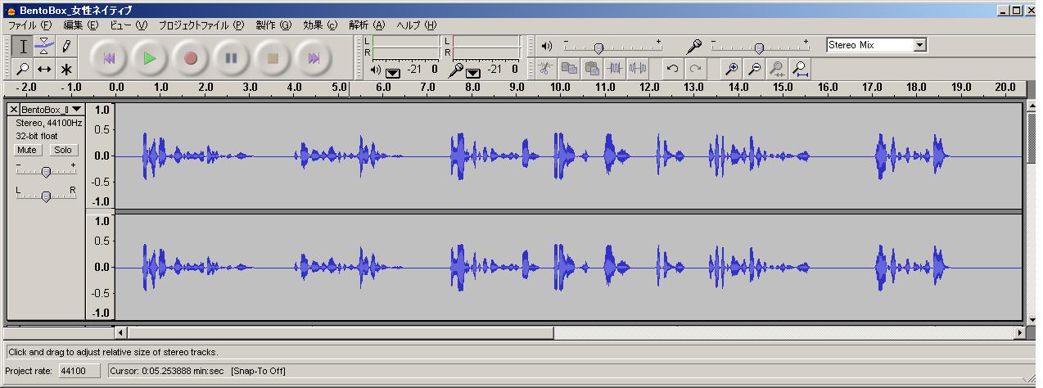Click the Redo arrow
Screen dimensions: 1043x388
[695, 69]
